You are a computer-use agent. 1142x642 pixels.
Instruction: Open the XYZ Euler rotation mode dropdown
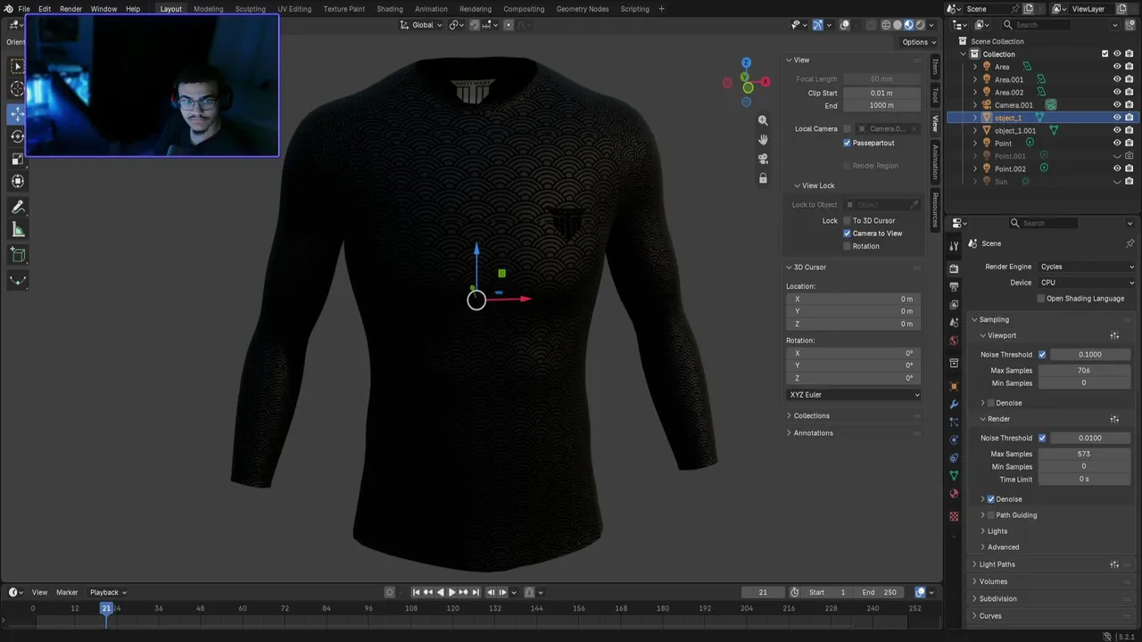(x=854, y=395)
